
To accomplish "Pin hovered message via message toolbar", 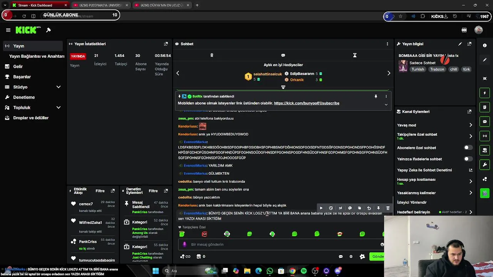I will [x=378, y=208].
